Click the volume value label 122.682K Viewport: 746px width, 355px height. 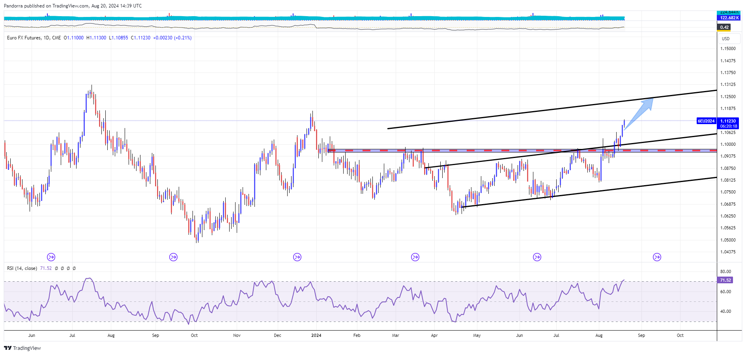click(x=729, y=18)
